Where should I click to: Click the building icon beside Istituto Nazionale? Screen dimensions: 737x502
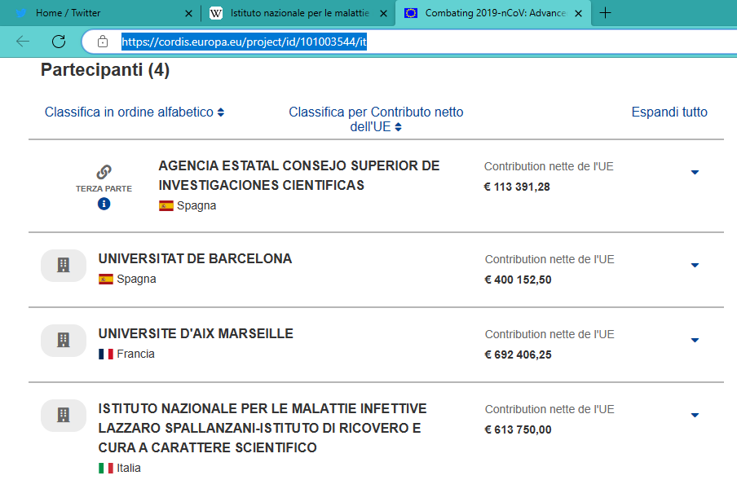coord(64,416)
